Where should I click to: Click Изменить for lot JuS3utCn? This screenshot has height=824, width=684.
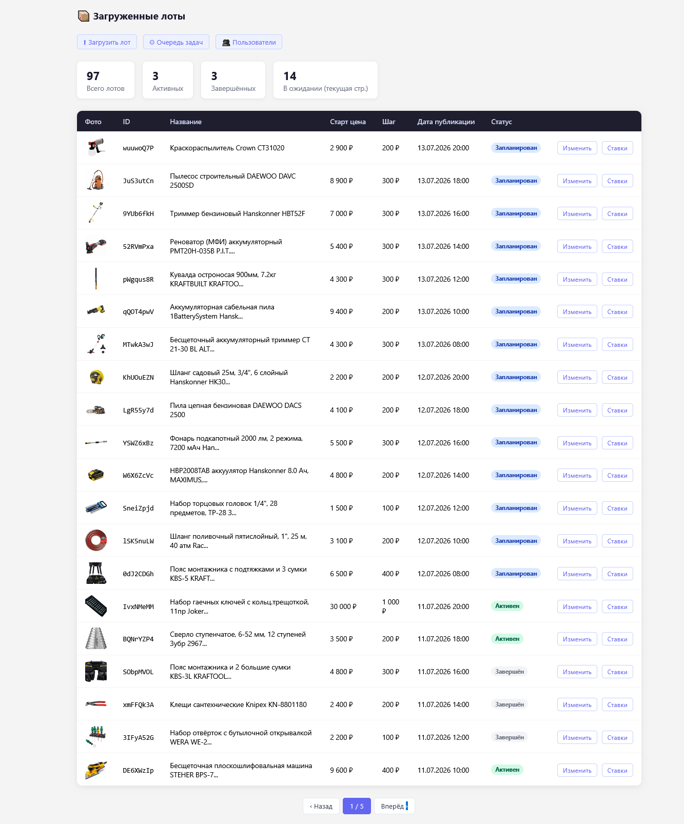(x=577, y=181)
